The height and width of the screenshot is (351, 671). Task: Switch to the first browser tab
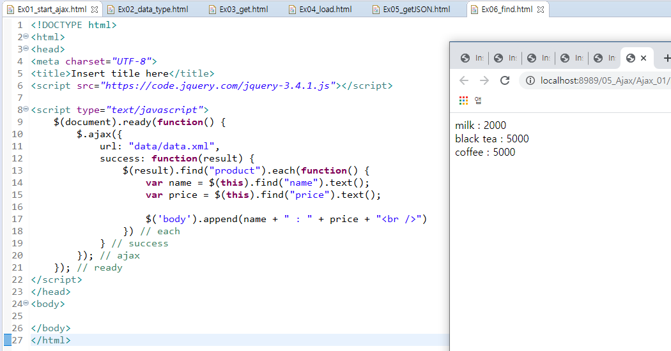pyautogui.click(x=472, y=58)
